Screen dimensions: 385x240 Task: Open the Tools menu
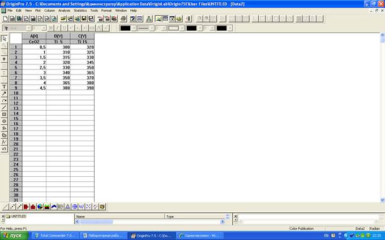pyautogui.click(x=94, y=11)
